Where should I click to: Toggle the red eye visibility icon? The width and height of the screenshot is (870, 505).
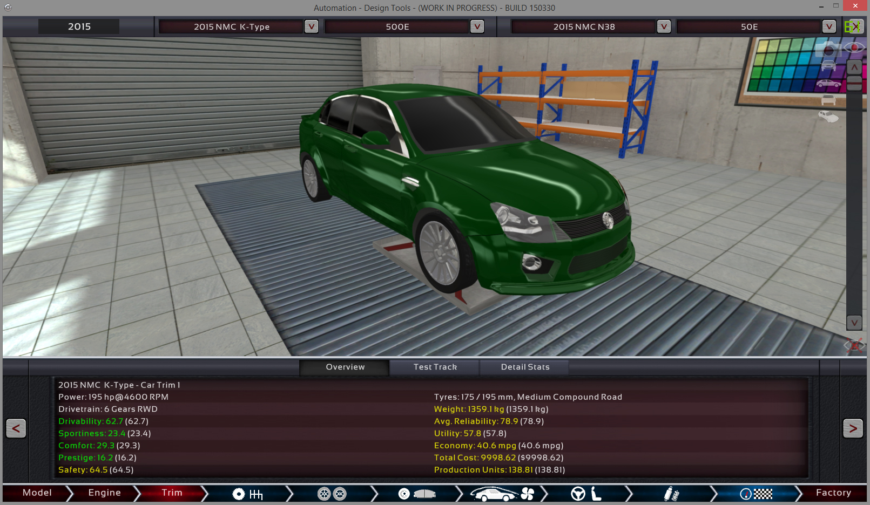pyautogui.click(x=854, y=47)
